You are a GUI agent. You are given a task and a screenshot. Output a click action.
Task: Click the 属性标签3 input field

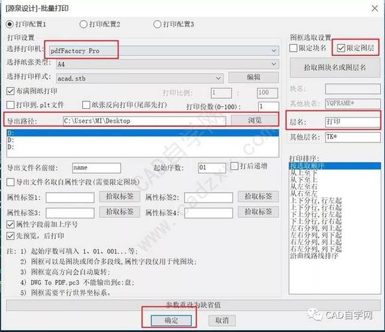(70, 213)
